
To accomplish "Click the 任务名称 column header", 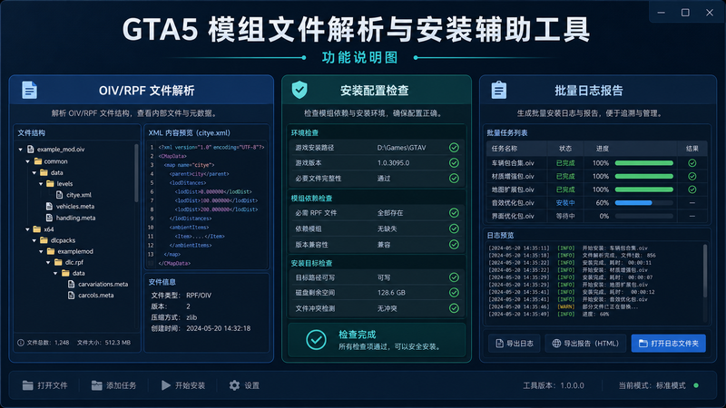I will pos(505,149).
